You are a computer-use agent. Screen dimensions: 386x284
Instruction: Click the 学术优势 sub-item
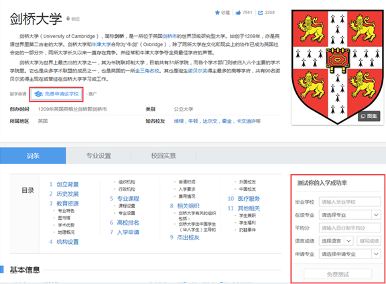[x=66, y=225]
